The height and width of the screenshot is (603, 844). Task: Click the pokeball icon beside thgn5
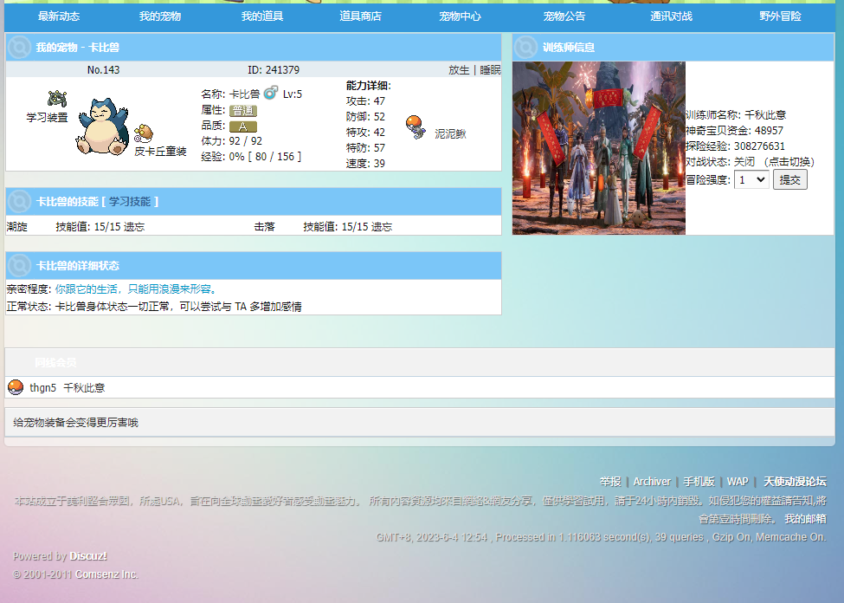[16, 387]
